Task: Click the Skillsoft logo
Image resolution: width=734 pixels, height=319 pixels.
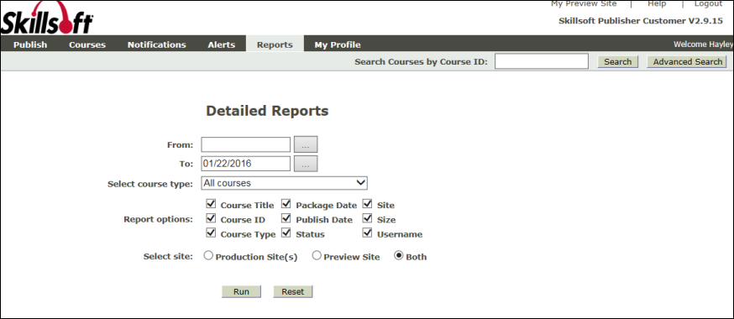Action: pos(47,18)
